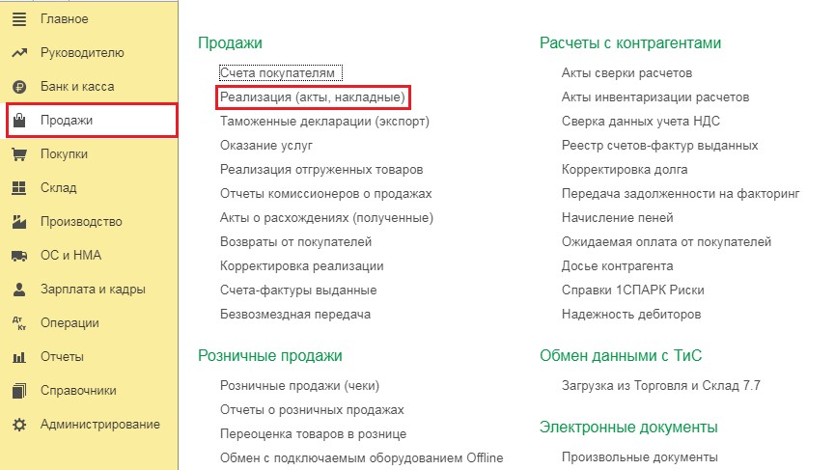The width and height of the screenshot is (835, 470).
Task: Open Счета-фактуры выданные
Action: pos(298,290)
